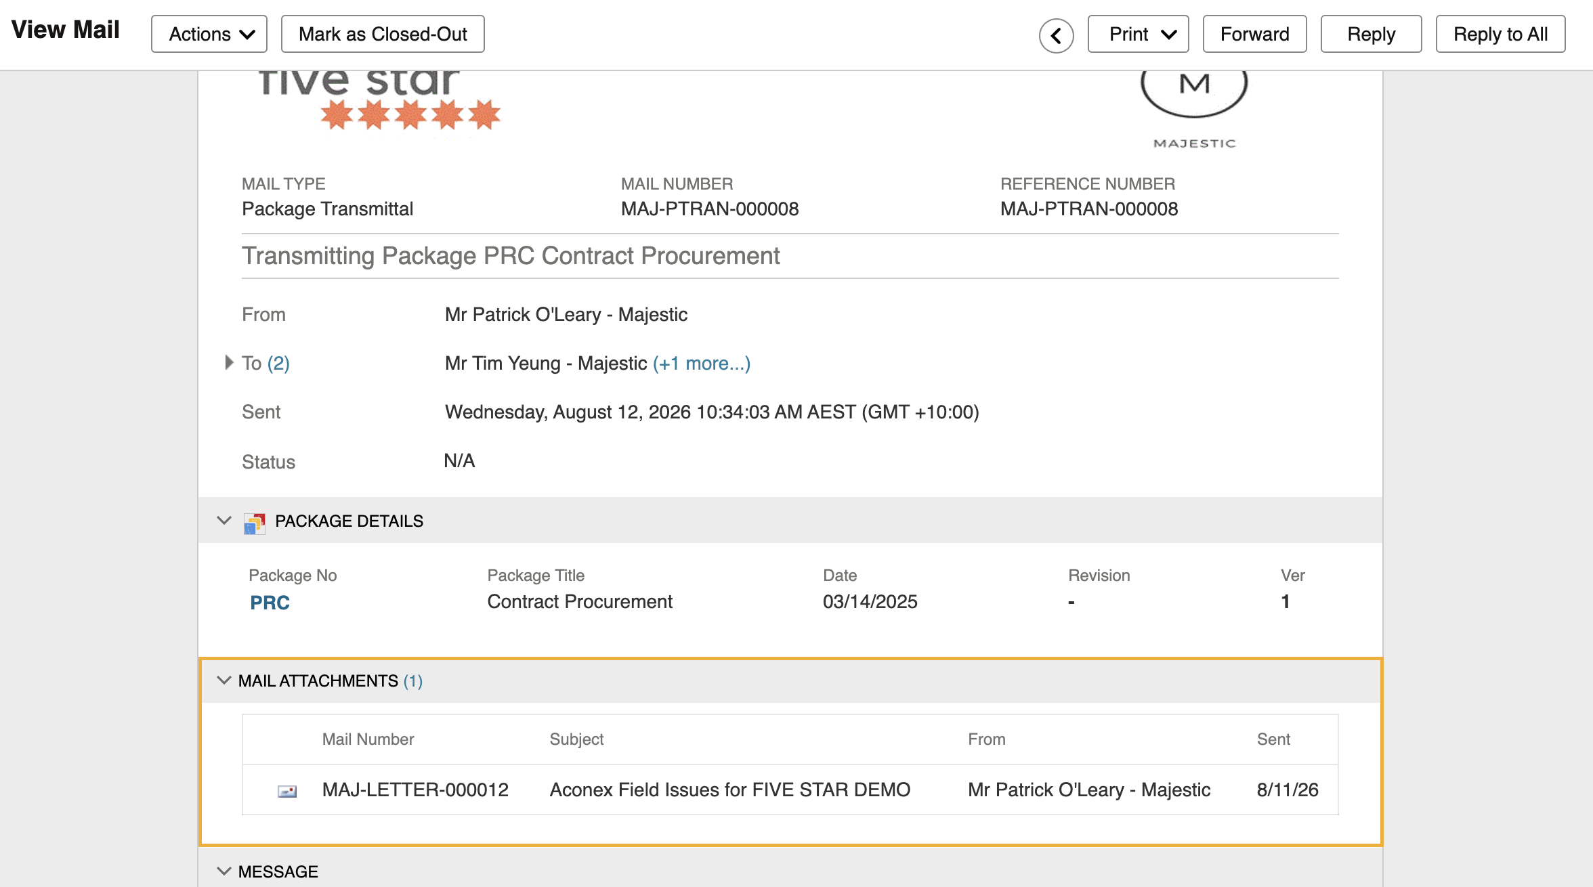Click Reply to All button
This screenshot has width=1593, height=887.
coord(1500,34)
